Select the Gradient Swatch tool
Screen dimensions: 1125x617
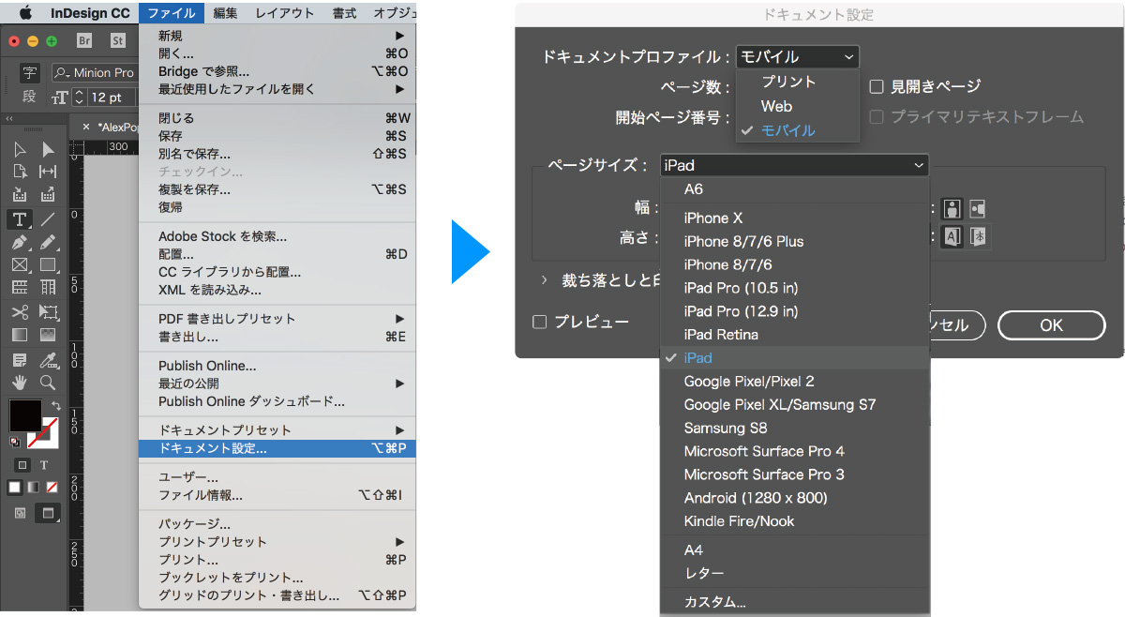20,335
